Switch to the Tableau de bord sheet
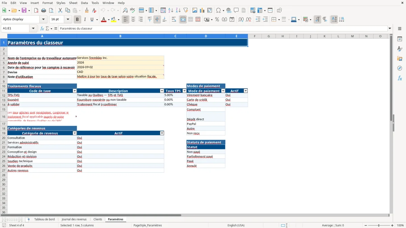The height and width of the screenshot is (228, 406). (x=44, y=220)
